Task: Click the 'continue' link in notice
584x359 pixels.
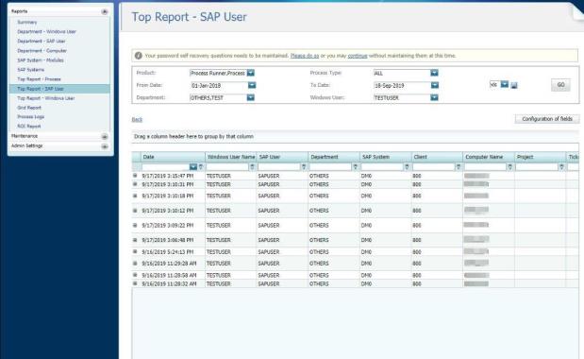Action: 358,56
